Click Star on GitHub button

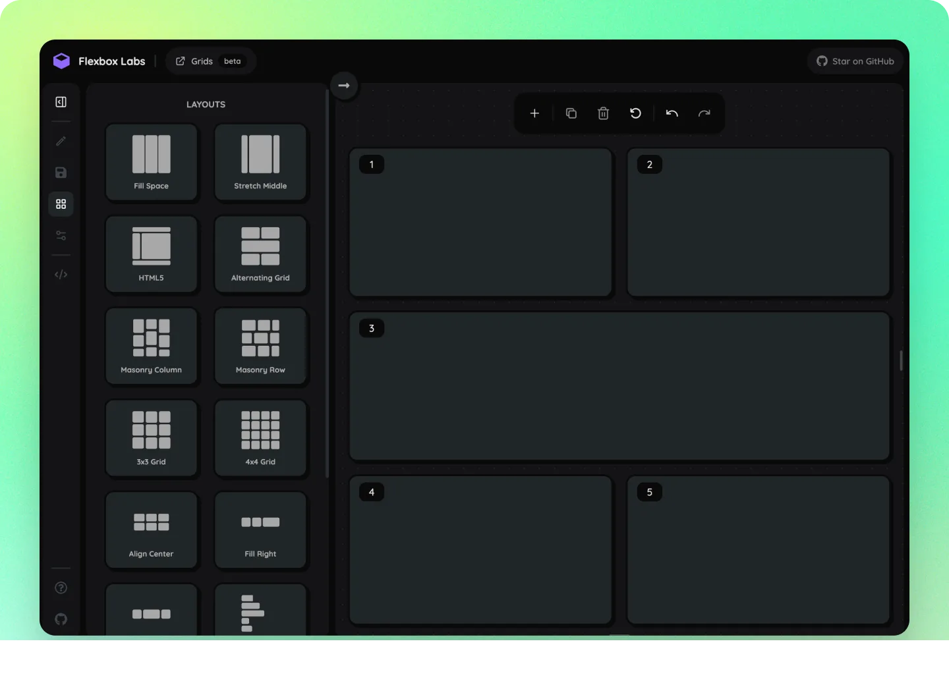point(855,61)
